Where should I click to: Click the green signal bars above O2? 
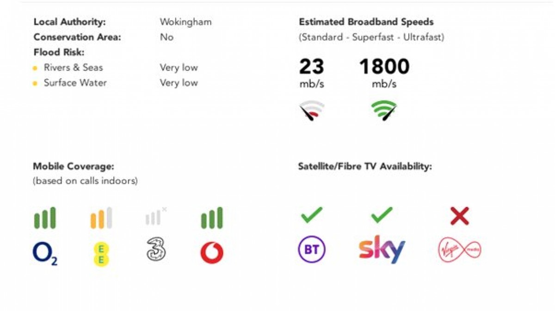click(x=45, y=218)
